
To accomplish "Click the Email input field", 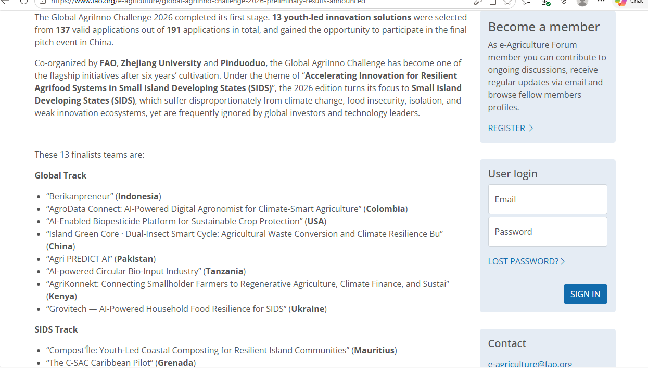I will click(x=548, y=199).
